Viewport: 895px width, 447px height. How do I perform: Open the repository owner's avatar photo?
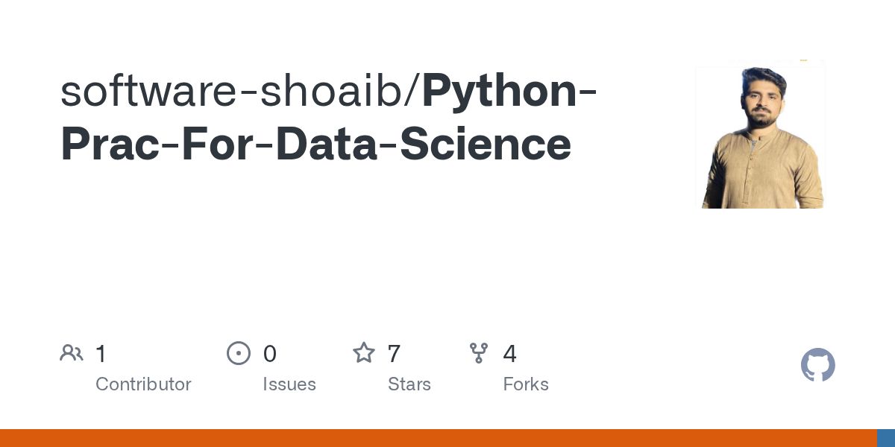(x=761, y=138)
